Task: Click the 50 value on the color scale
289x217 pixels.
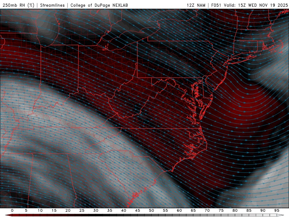Action: pyautogui.click(x=151, y=210)
